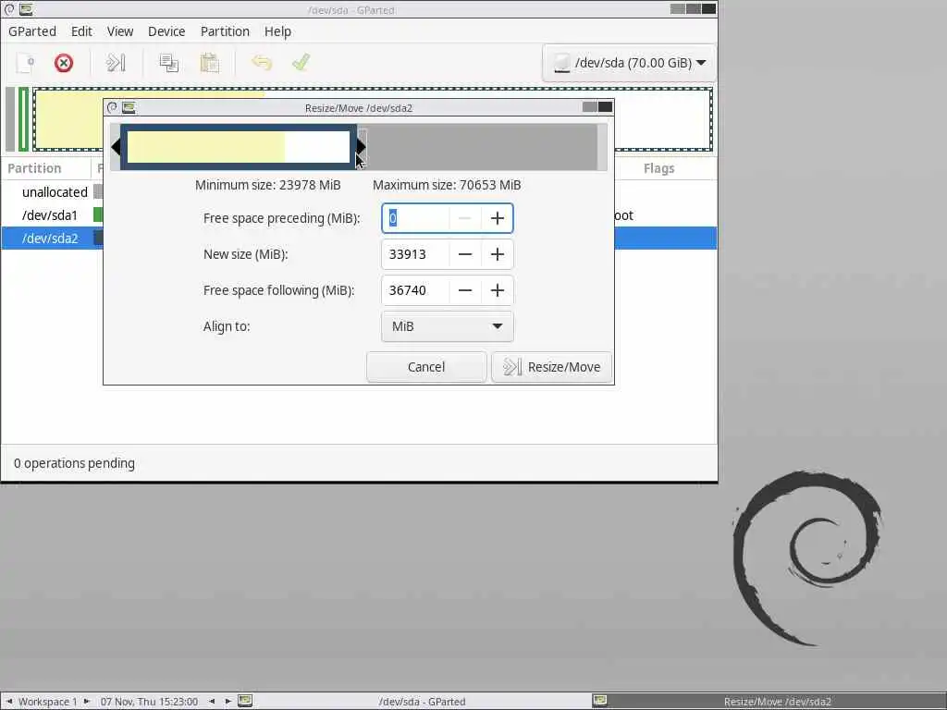The width and height of the screenshot is (947, 710).
Task: Increase Free space preceding with plus button
Action: [497, 218]
